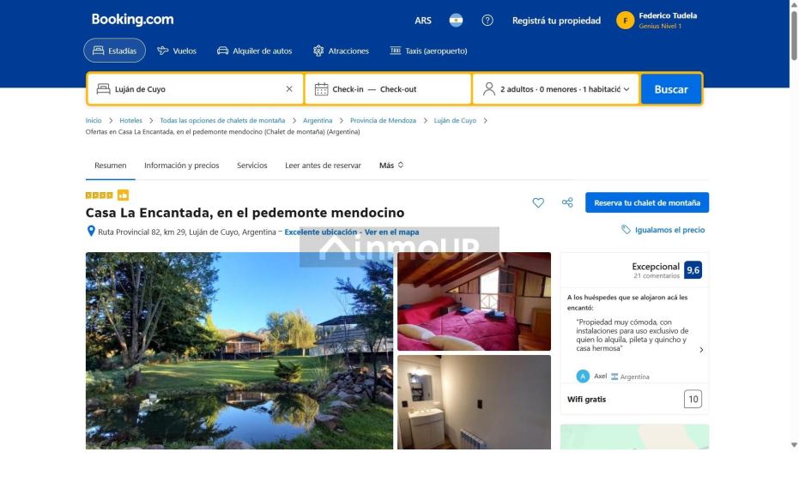Screen dimensions: 799x494
Task: Open Todas las opciones de chalets de montaña
Action: click(x=222, y=121)
